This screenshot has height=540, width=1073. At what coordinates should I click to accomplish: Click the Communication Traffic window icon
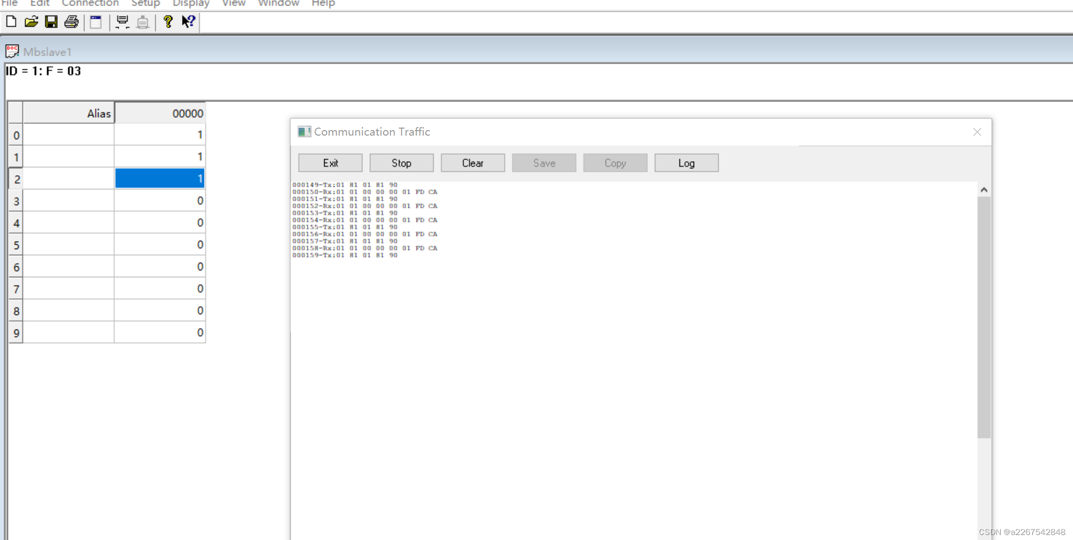[x=304, y=132]
